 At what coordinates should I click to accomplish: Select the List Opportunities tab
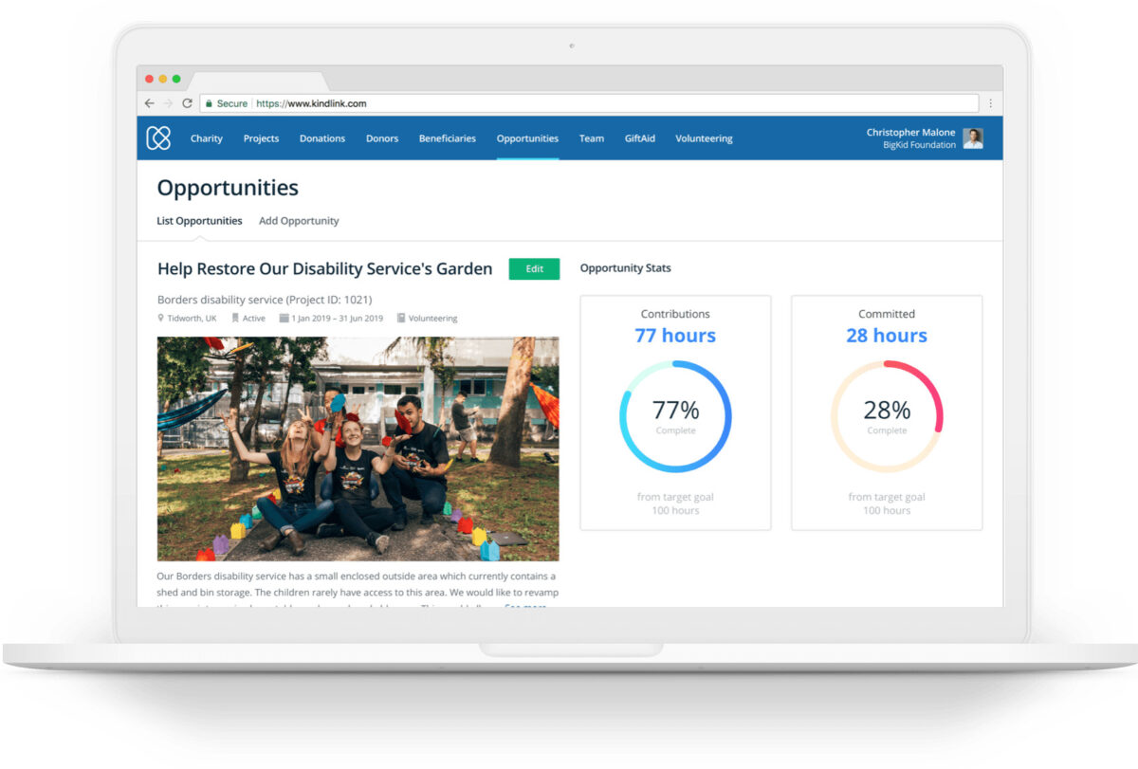tap(199, 221)
